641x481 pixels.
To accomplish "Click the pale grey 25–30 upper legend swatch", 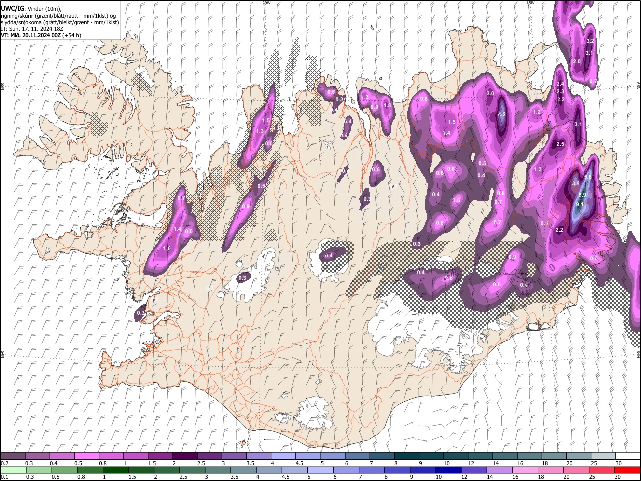I will pyautogui.click(x=603, y=456).
